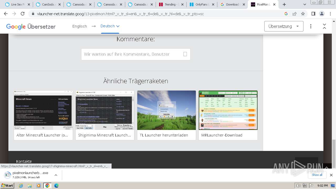
Task: Click the address bar URL
Action: coord(120,14)
